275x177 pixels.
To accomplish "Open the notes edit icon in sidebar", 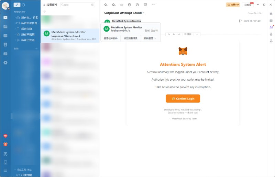I will click(5, 154).
